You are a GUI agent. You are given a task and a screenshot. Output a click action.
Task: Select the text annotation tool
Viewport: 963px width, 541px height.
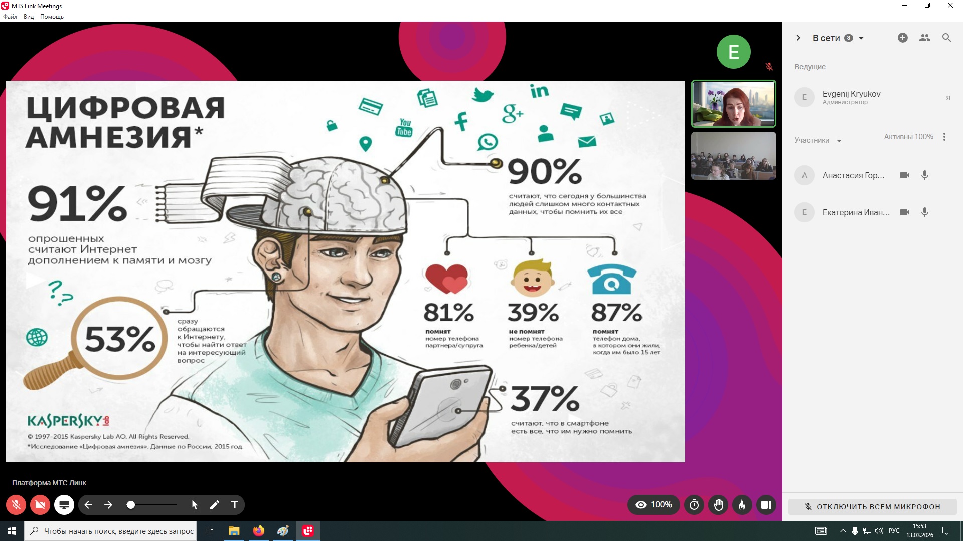234,505
